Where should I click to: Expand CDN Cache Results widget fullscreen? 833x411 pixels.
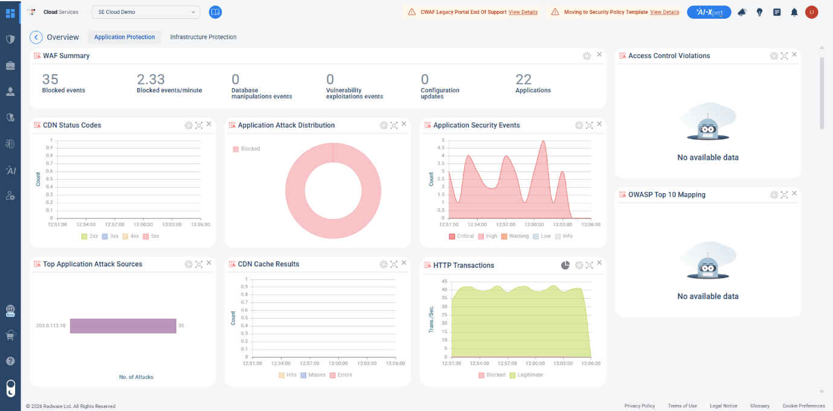(394, 264)
